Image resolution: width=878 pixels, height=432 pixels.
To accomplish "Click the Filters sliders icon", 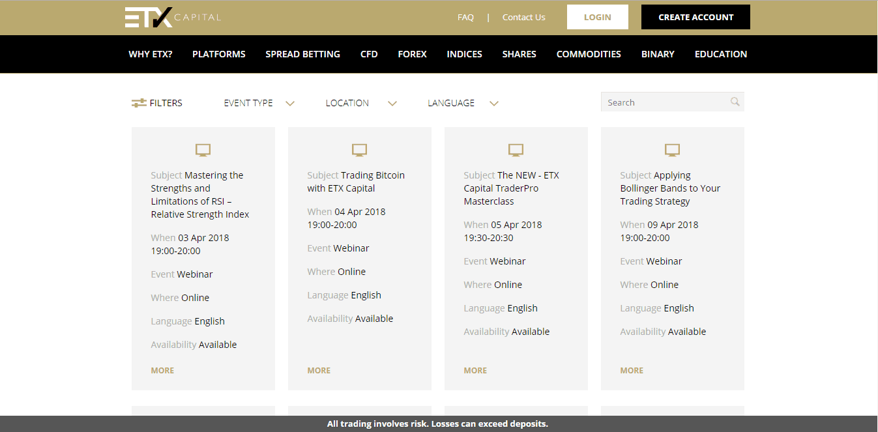I will tap(139, 103).
